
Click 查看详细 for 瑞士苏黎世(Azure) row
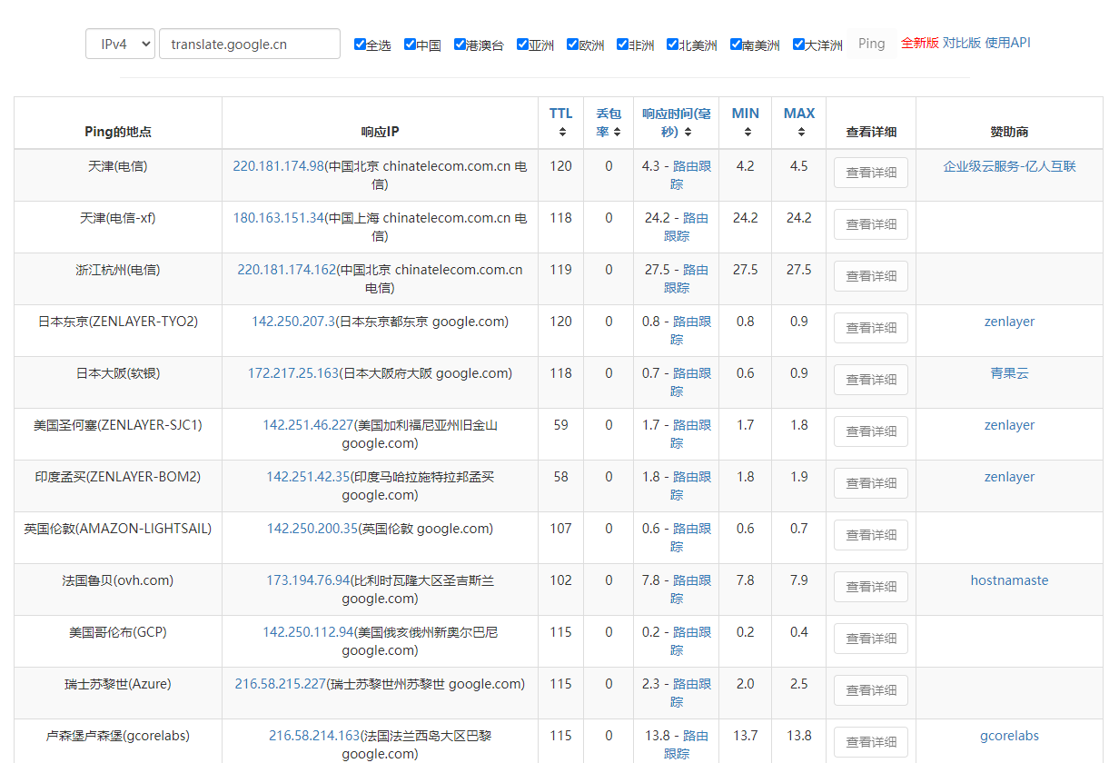(x=871, y=690)
